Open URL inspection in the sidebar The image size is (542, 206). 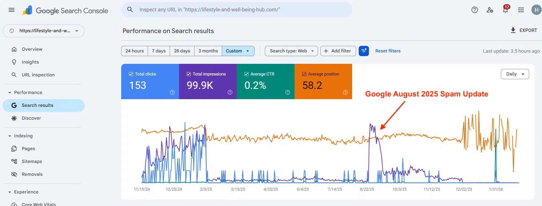(38, 75)
